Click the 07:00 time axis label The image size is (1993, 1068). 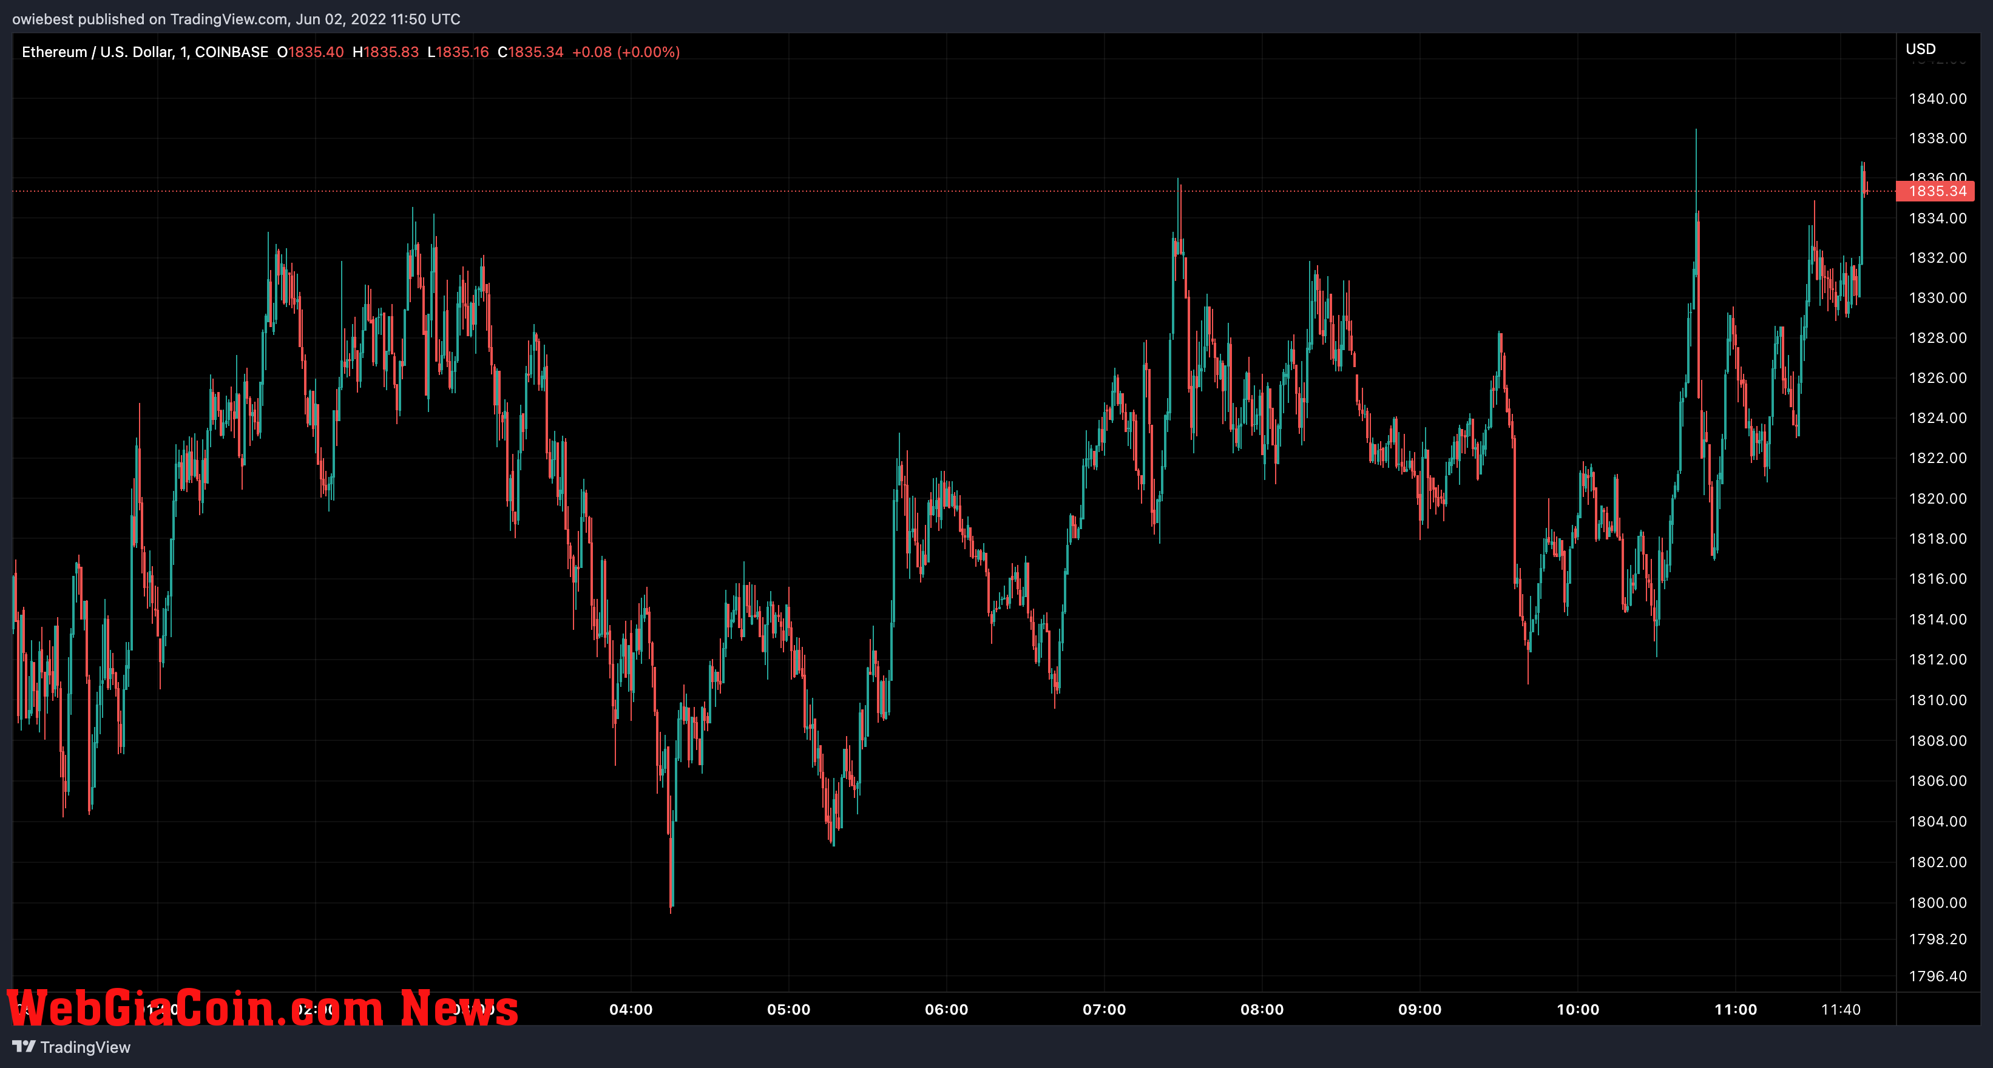pyautogui.click(x=1104, y=1009)
